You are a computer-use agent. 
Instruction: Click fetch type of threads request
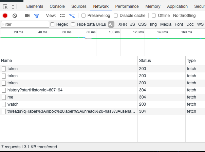[x=191, y=111]
